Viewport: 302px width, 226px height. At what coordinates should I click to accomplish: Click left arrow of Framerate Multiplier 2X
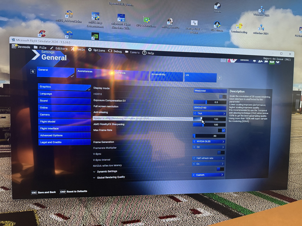tap(194, 147)
